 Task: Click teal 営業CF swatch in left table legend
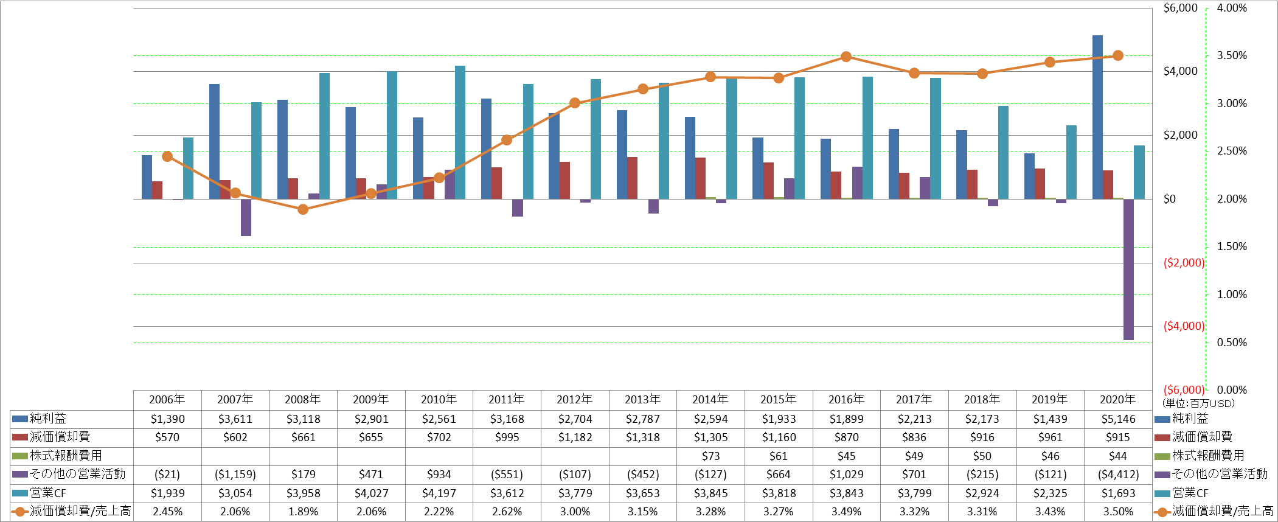(20, 493)
